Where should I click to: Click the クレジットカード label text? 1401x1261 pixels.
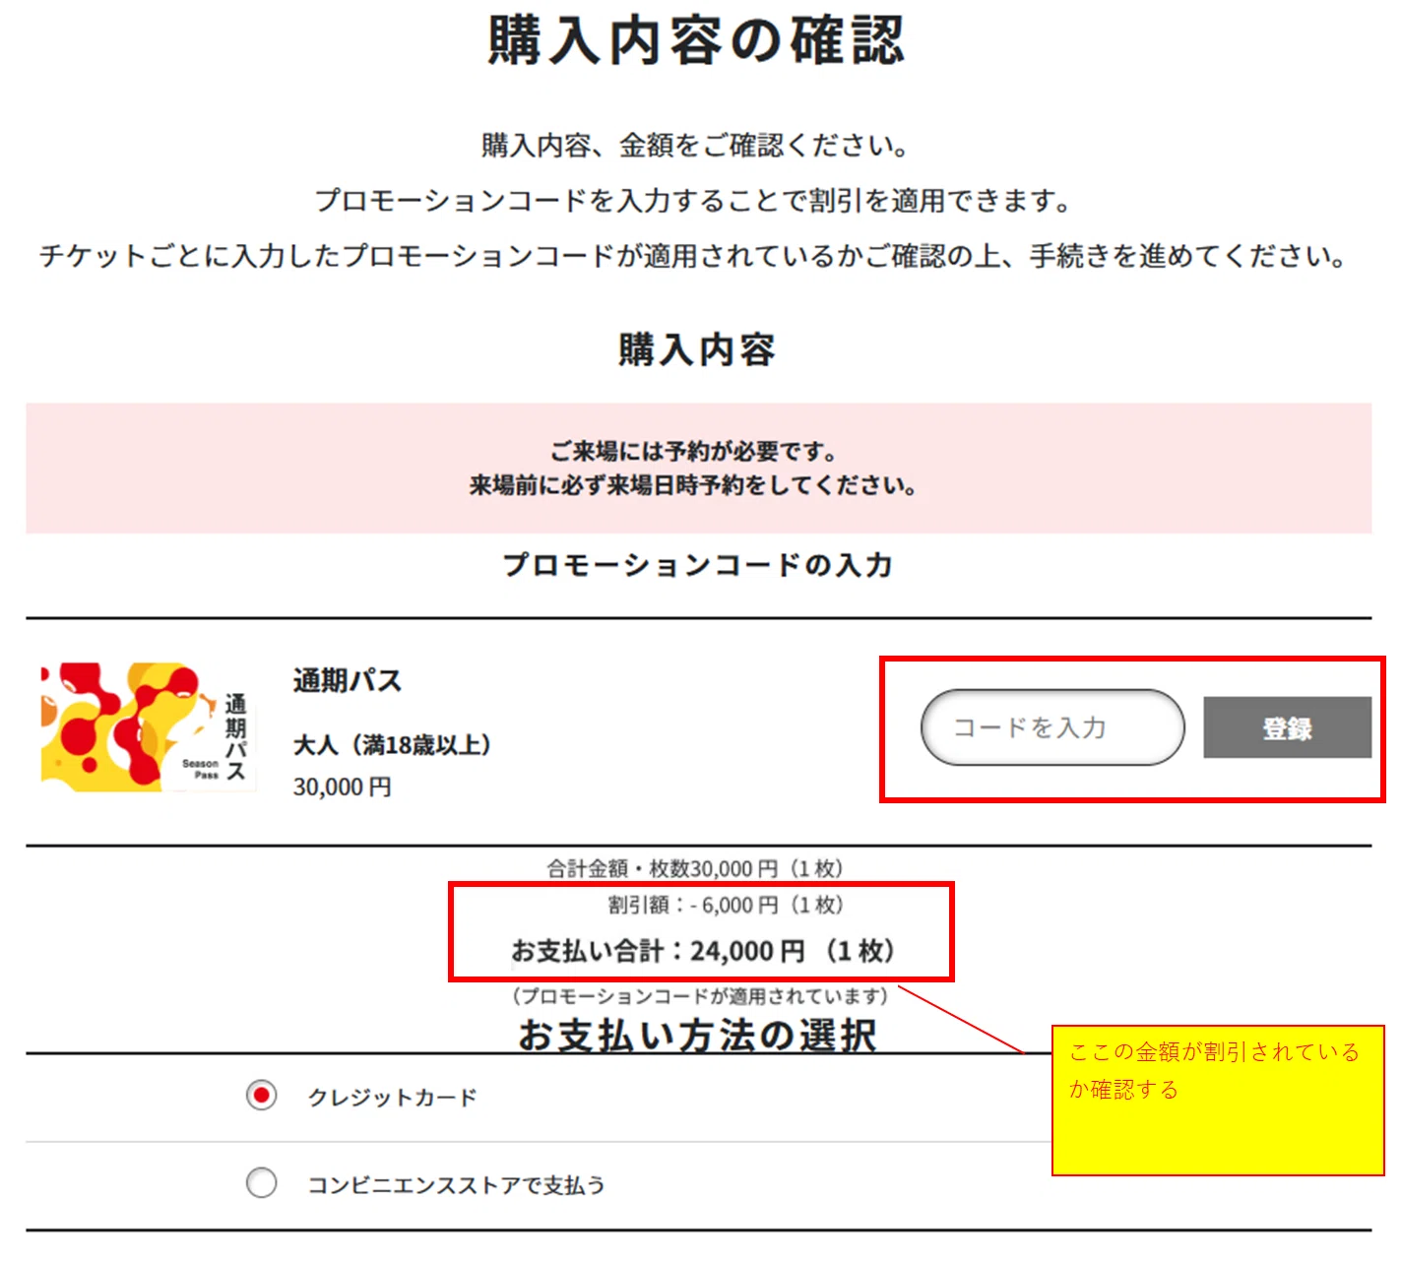tap(392, 1097)
